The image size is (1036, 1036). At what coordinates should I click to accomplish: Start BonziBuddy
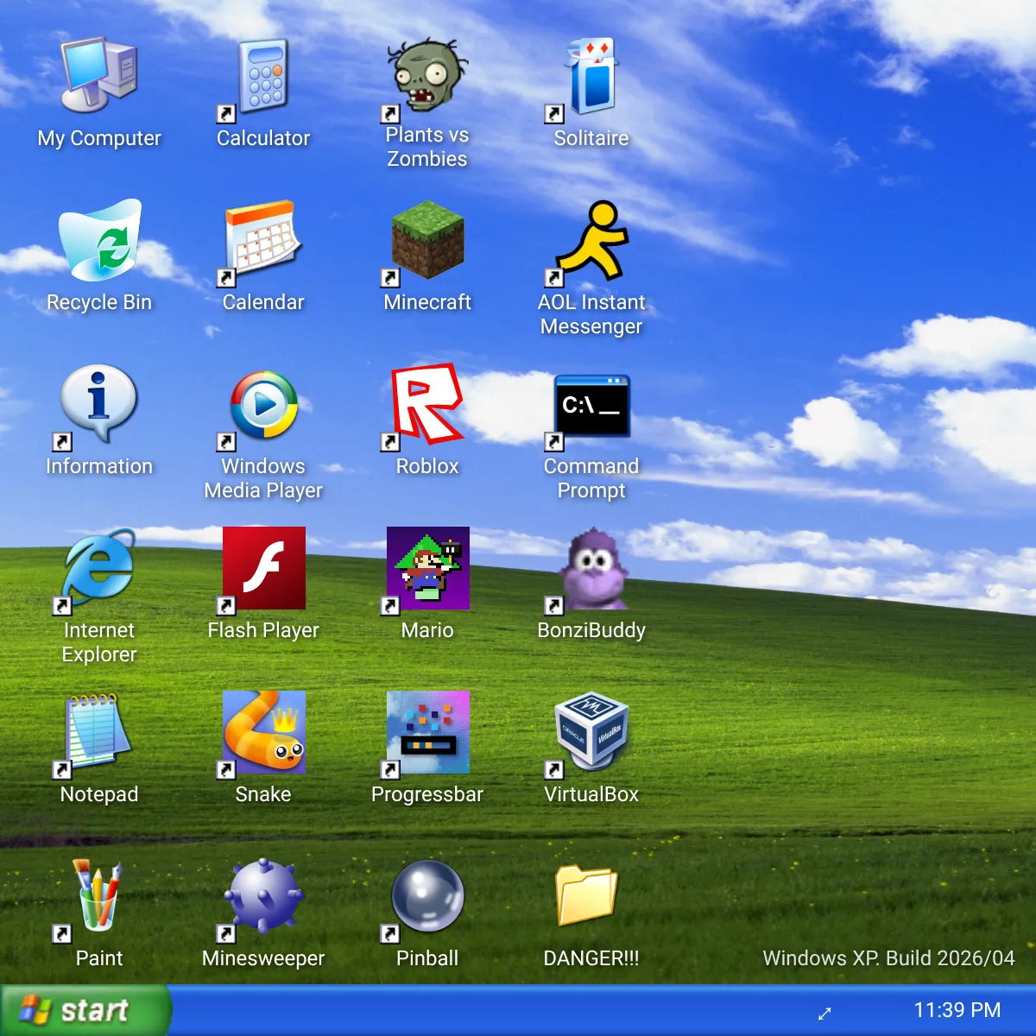591,570
